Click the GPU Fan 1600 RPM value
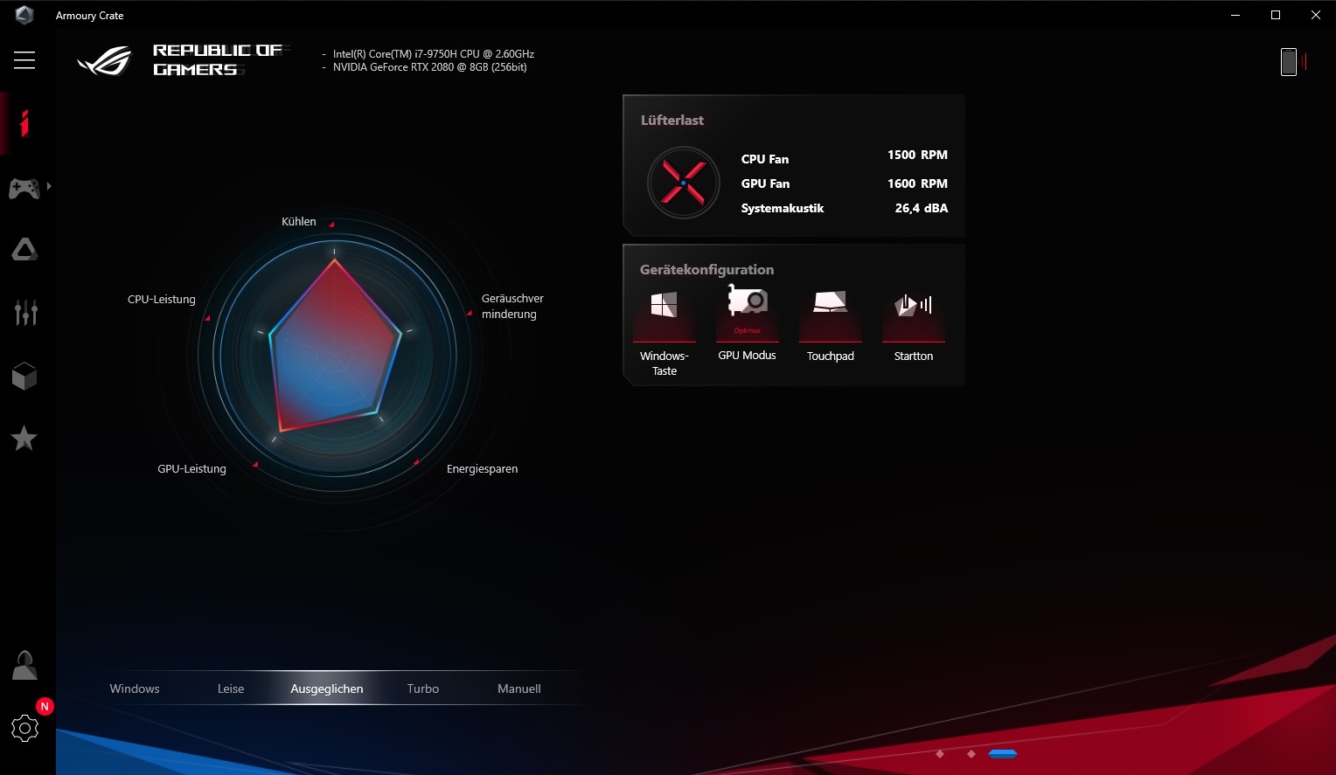 point(917,183)
